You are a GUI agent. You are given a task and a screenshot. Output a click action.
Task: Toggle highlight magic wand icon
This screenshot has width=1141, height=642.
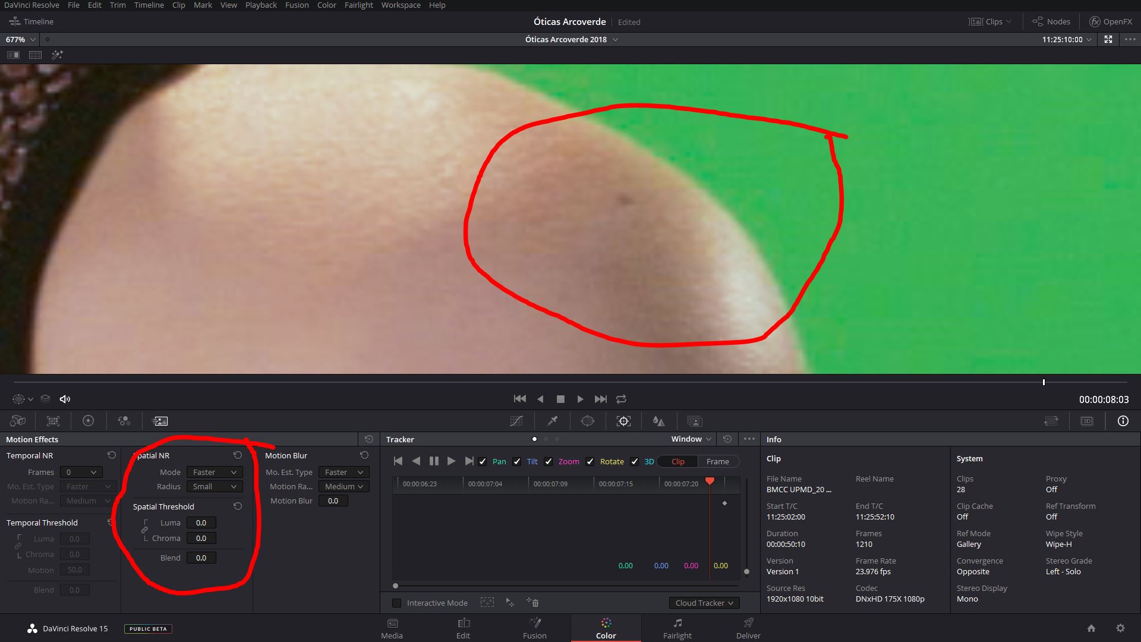click(57, 55)
